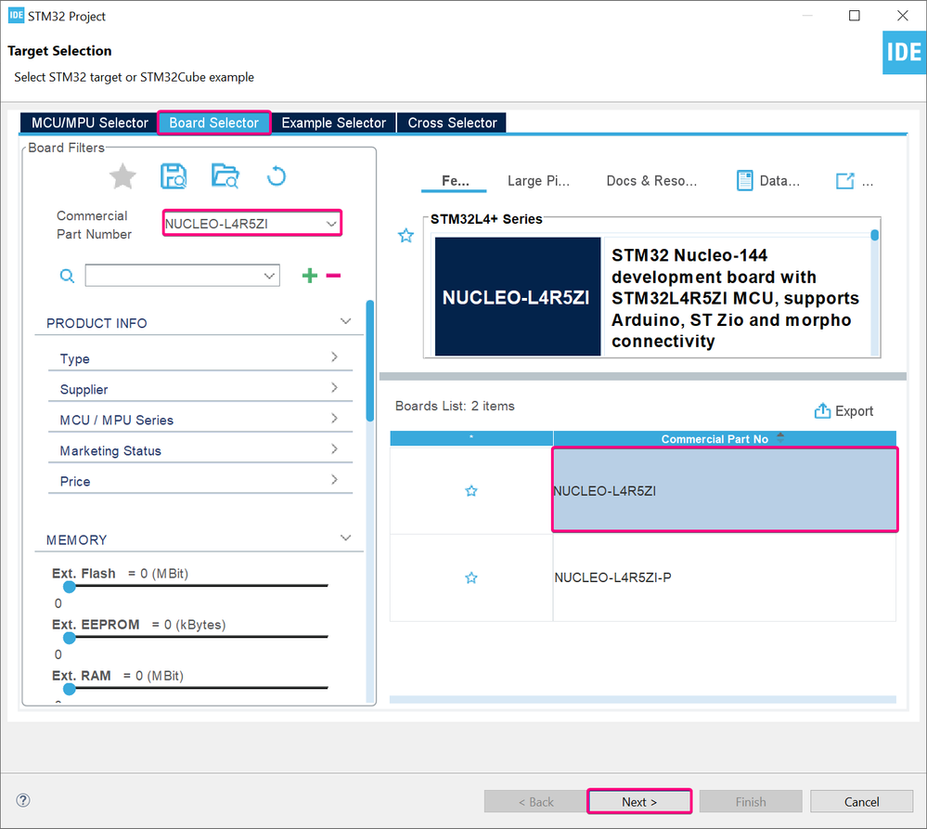Select the Board Selector tab
927x829 pixels.
click(x=214, y=123)
